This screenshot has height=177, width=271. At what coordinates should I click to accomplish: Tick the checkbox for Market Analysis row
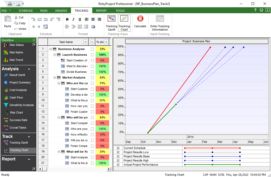(92, 77)
